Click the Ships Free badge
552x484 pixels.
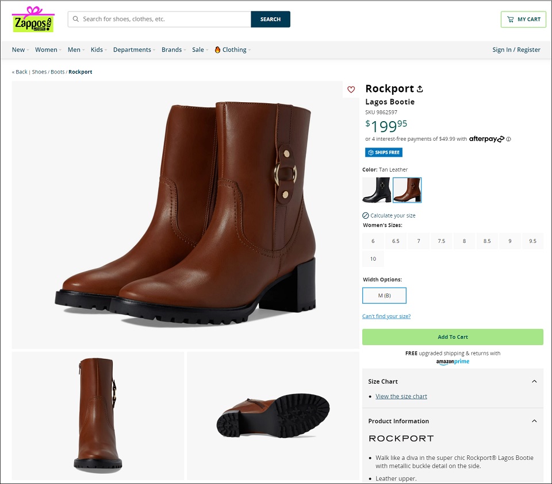[x=384, y=152]
